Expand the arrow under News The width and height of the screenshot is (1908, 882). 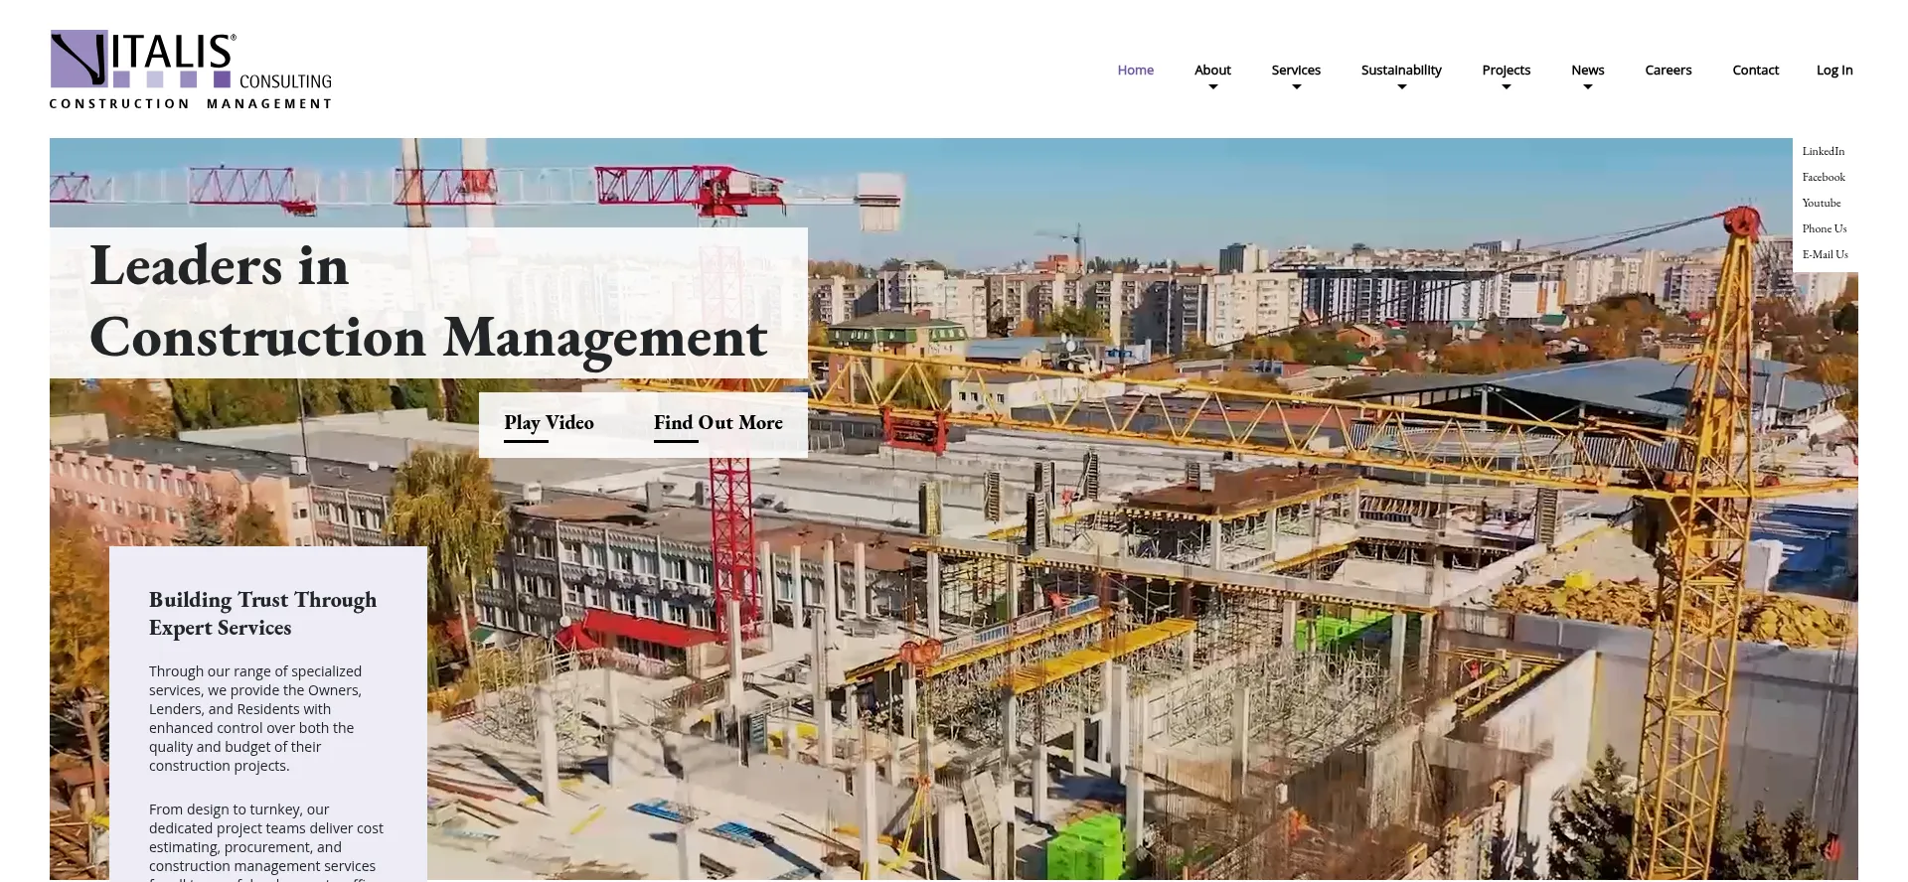pyautogui.click(x=1587, y=87)
